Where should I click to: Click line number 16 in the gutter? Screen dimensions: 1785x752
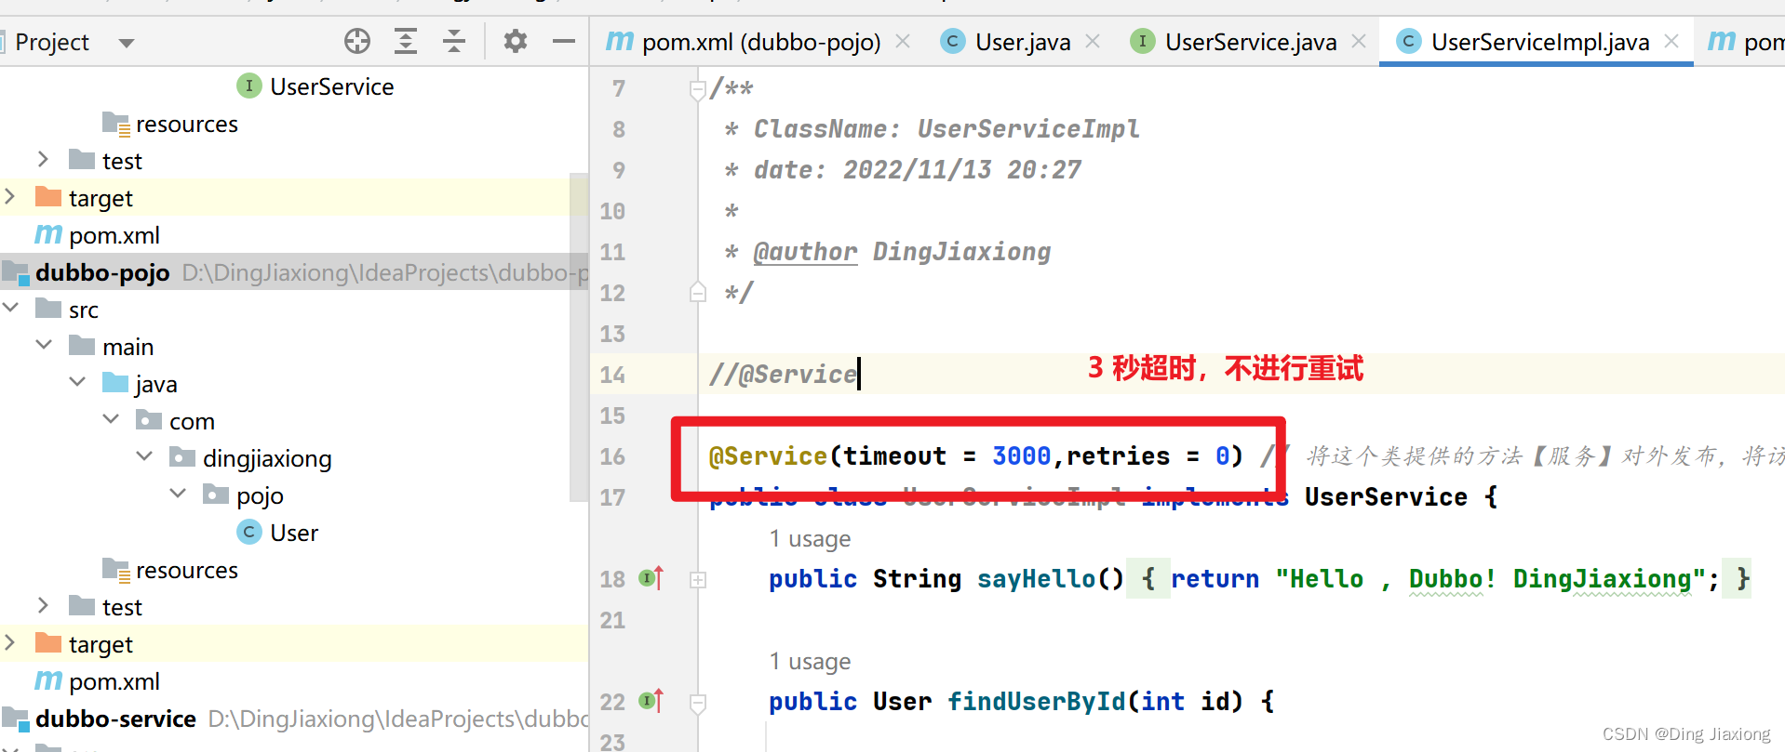point(612,456)
